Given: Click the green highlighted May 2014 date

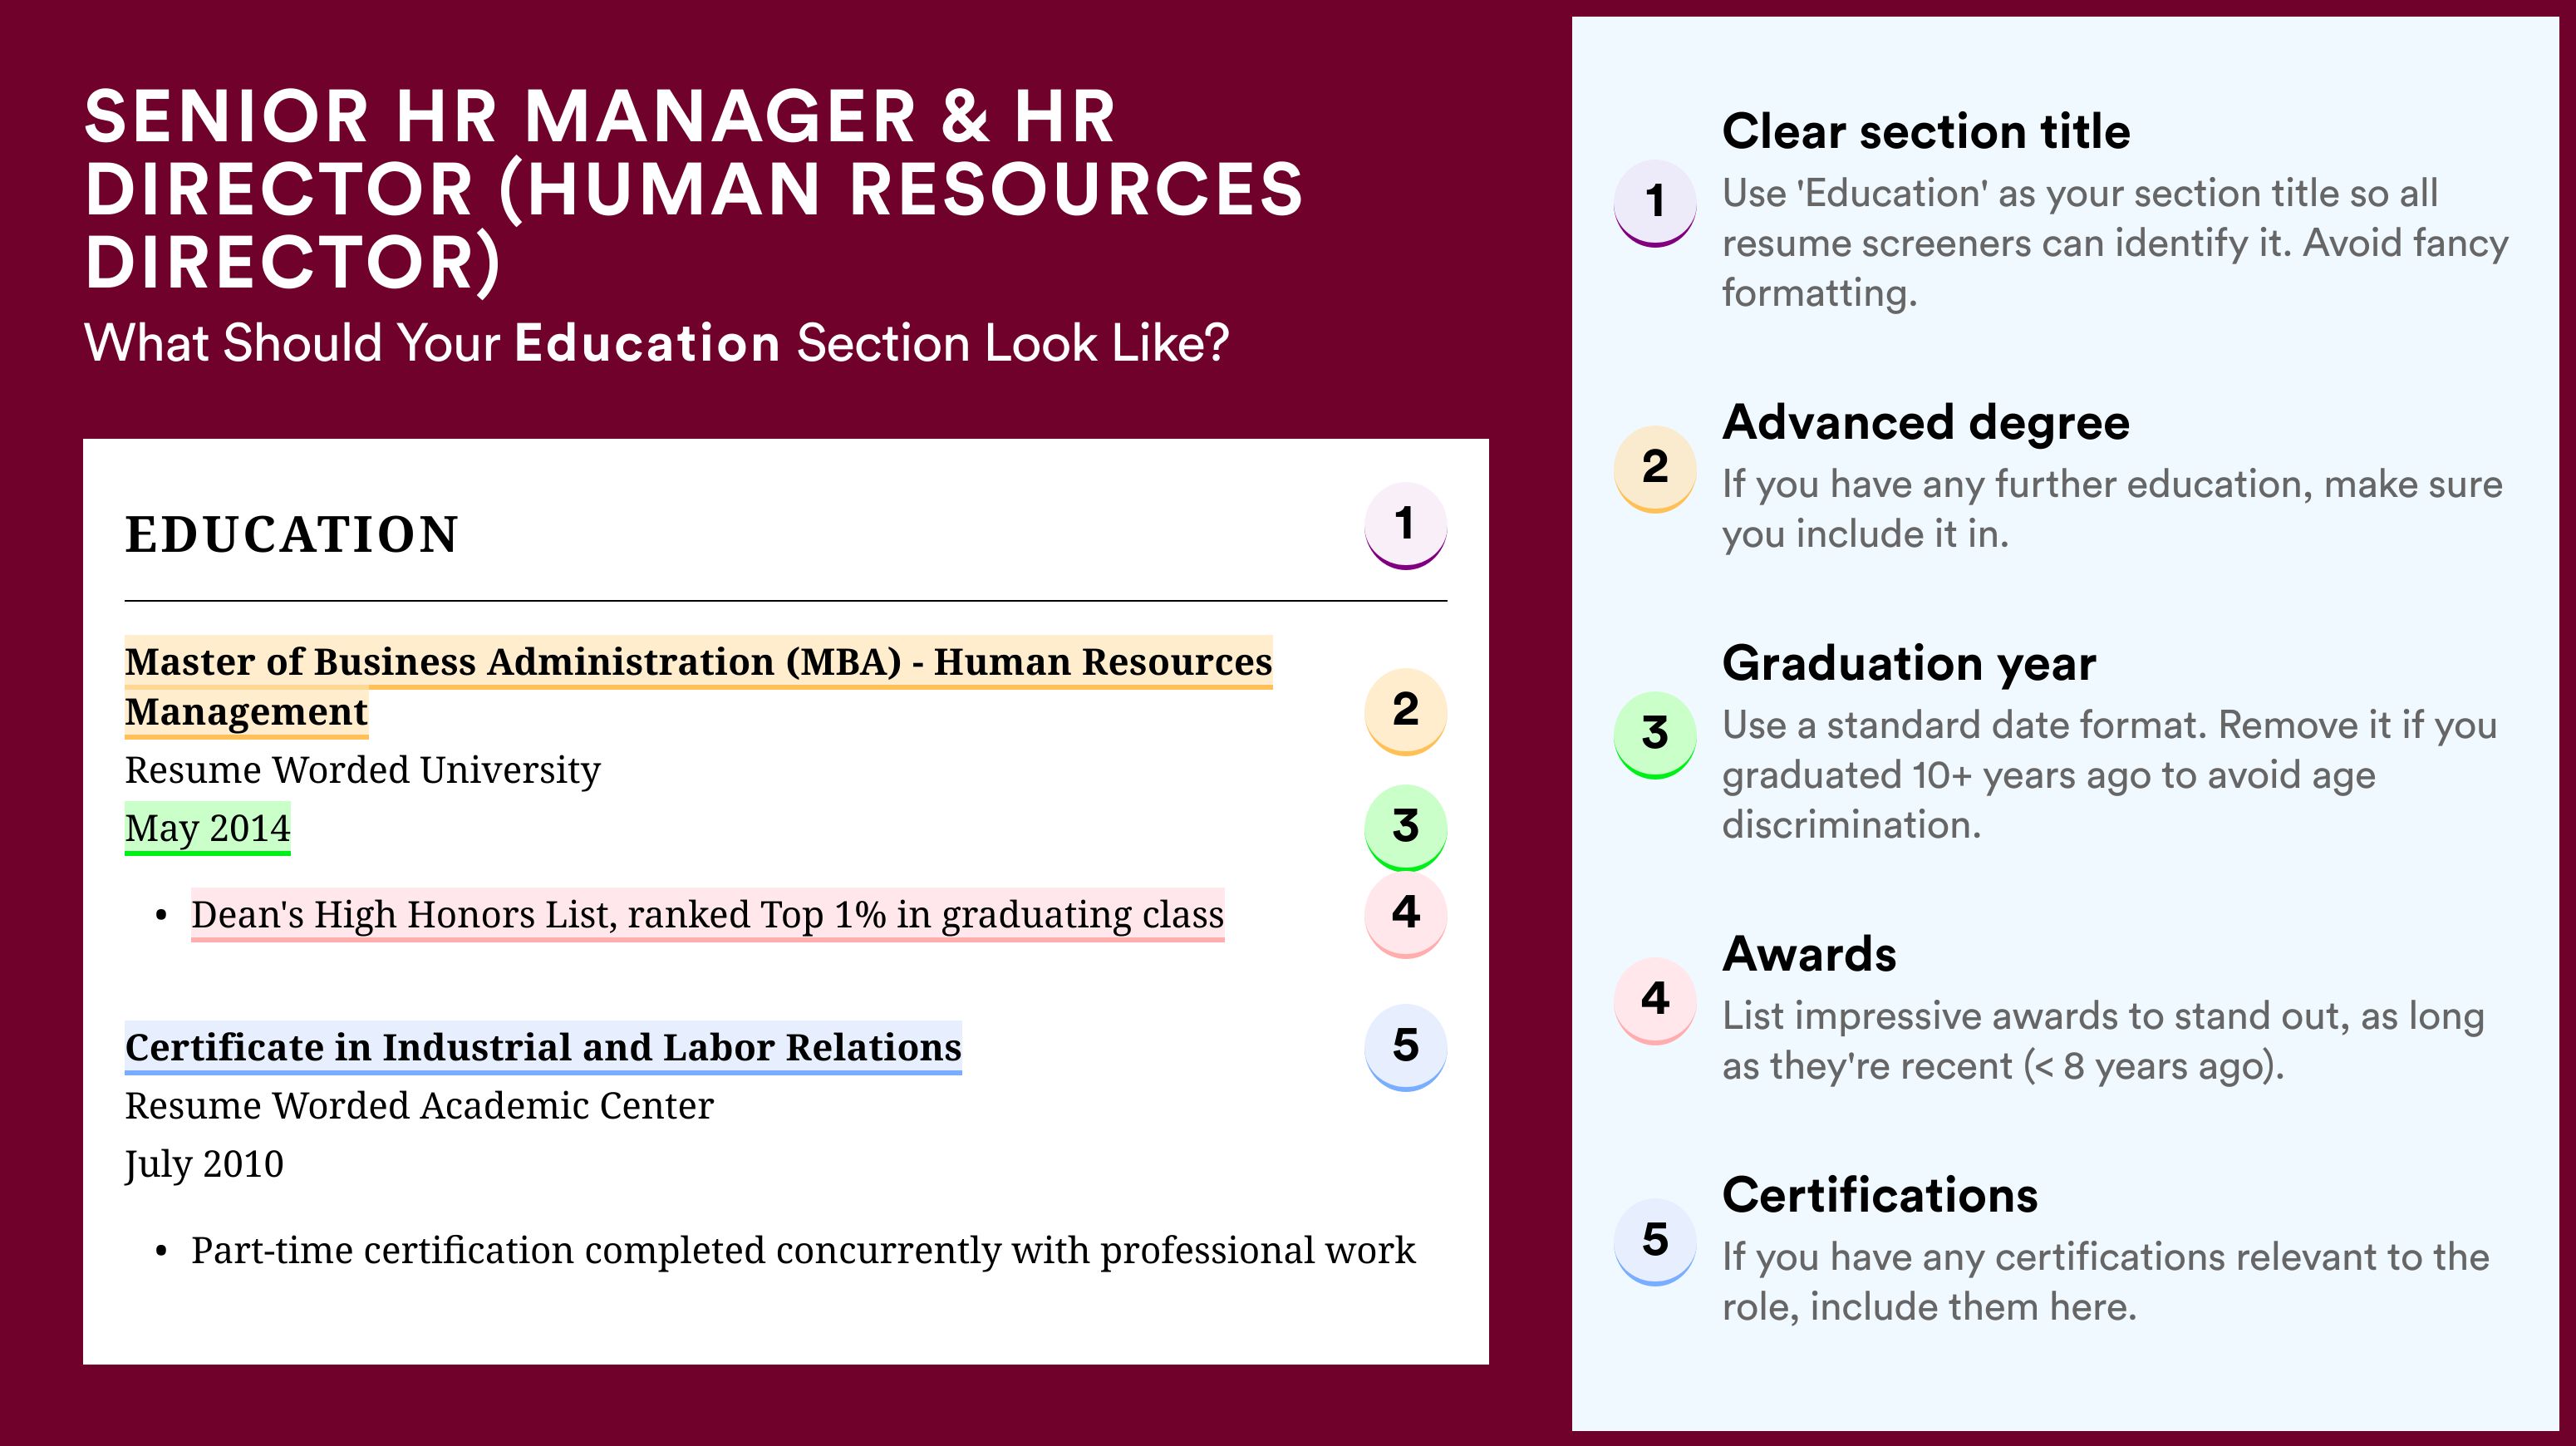Looking at the screenshot, I should [x=207, y=828].
